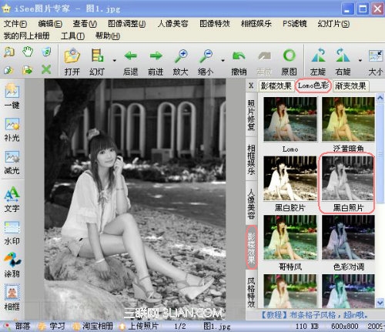The height and width of the screenshot is (332, 385).
Task: Expand dropdown arrow beside 幻灯 button
Action: [115, 61]
